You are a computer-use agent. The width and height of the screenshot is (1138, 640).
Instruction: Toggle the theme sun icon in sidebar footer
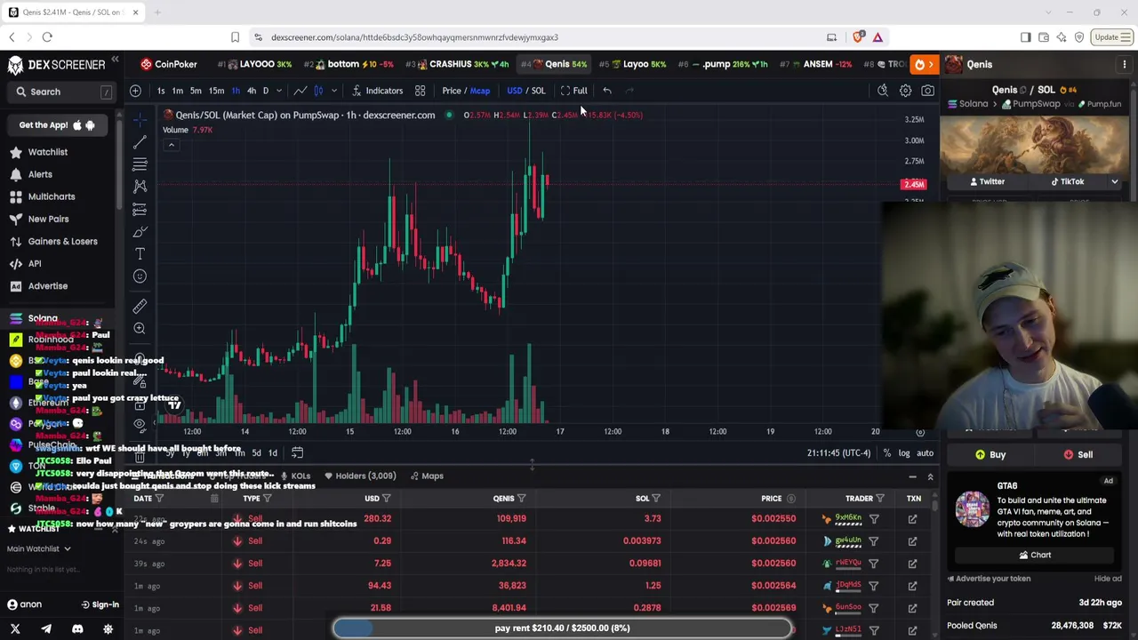click(108, 629)
